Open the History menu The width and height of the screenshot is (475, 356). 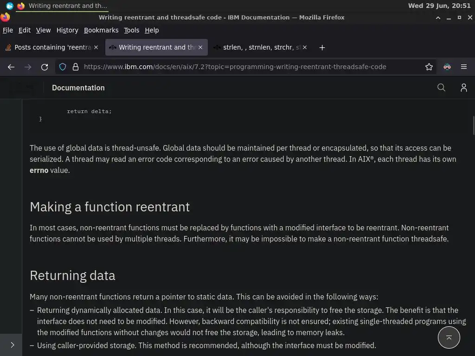click(x=67, y=30)
